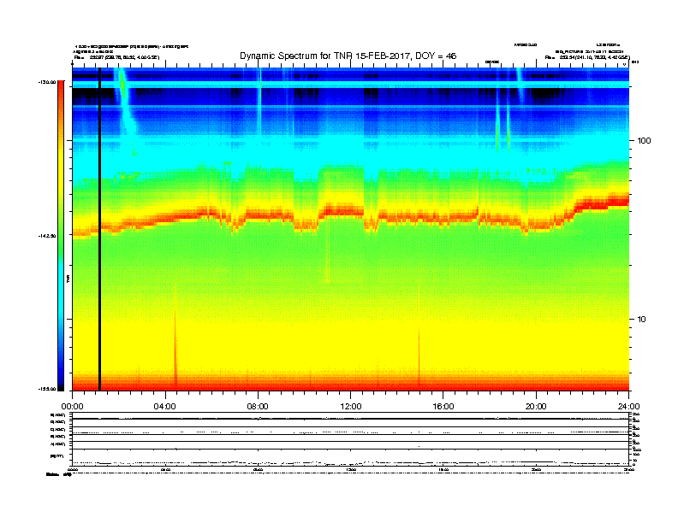Click the bottom row label of lower line panel

point(56,455)
